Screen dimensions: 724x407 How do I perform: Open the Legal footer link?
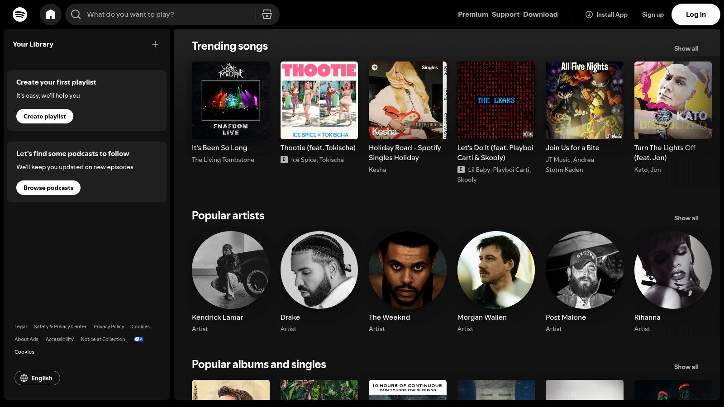(20, 327)
